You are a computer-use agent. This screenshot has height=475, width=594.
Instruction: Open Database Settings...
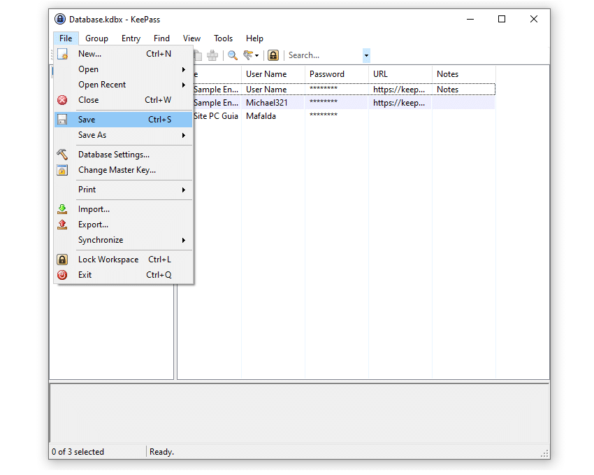click(x=124, y=155)
